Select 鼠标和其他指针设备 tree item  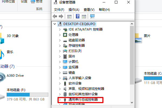pos(83,94)
